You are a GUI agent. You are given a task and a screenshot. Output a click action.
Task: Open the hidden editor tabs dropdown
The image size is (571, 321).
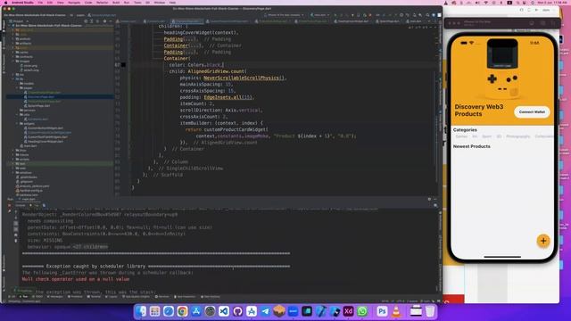428,21
